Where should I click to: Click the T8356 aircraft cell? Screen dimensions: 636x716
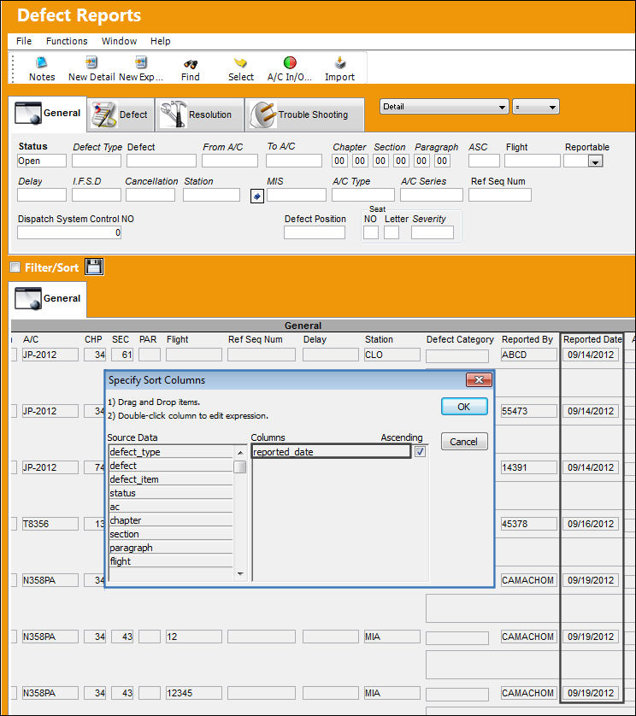click(x=50, y=524)
